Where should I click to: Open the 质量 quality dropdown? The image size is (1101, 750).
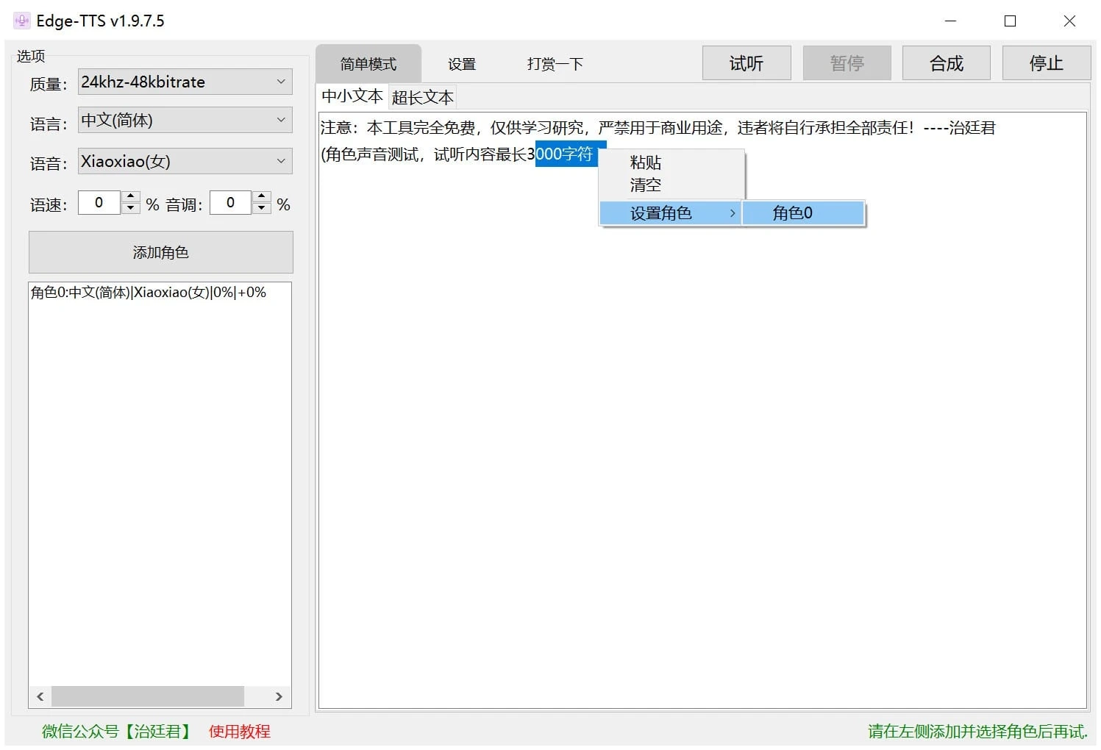click(185, 82)
